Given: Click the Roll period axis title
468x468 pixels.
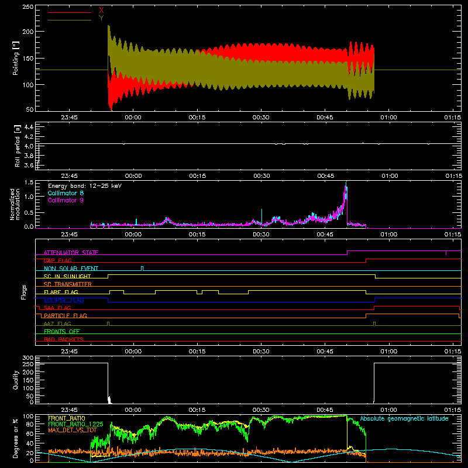Looking at the screenshot, I should pos(18,146).
